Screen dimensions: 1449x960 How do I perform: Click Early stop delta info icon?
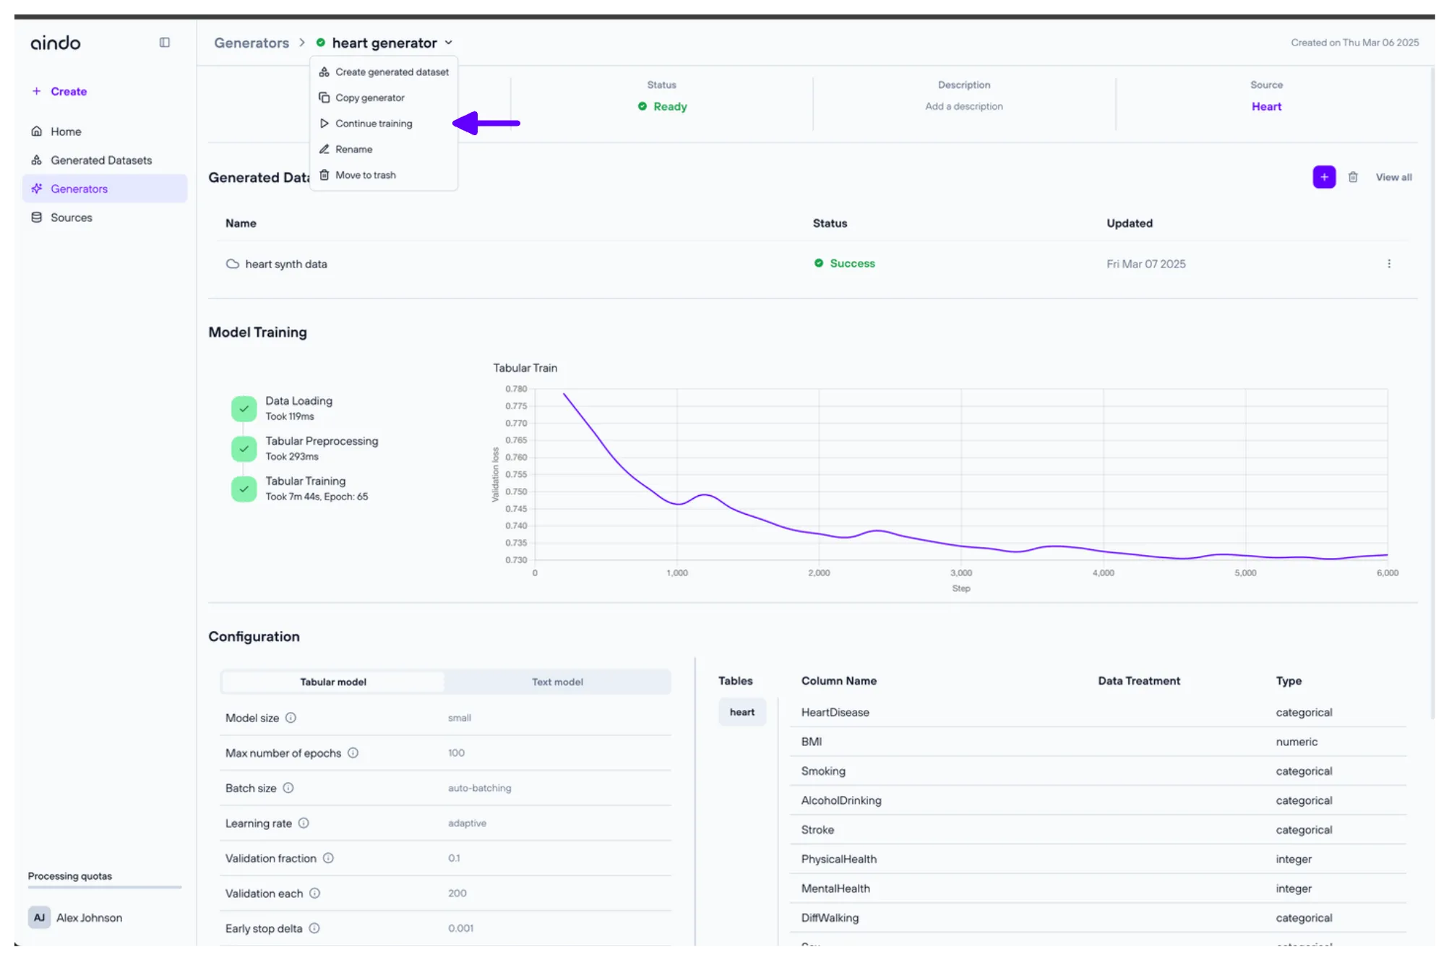[314, 928]
